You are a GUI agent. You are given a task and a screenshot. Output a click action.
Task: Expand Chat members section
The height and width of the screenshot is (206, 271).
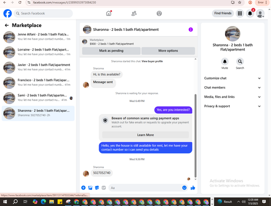[x=233, y=87]
